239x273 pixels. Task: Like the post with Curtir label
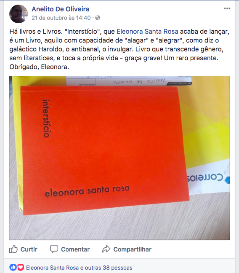click(29, 249)
